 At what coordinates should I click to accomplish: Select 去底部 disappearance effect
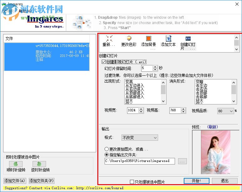(x=201, y=97)
